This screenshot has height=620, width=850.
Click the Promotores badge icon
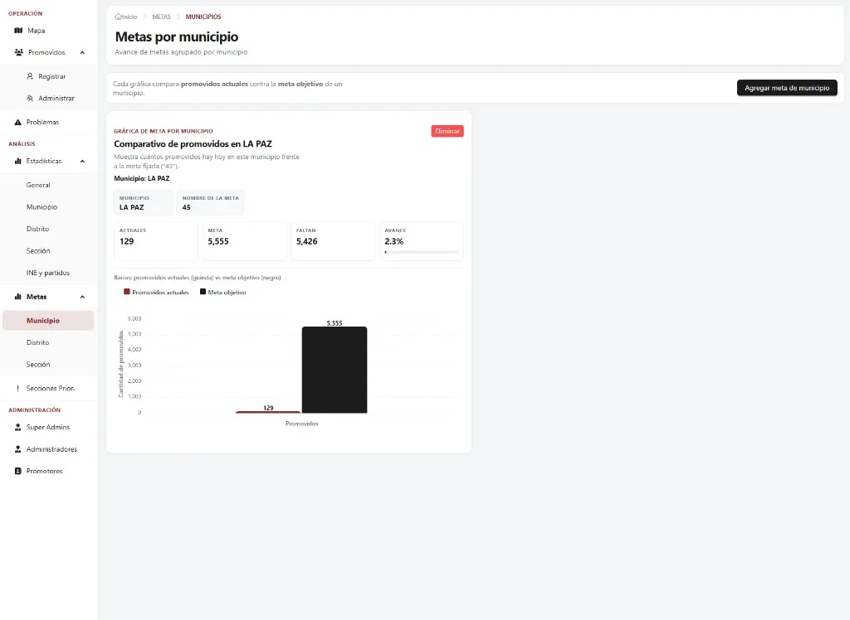18,471
